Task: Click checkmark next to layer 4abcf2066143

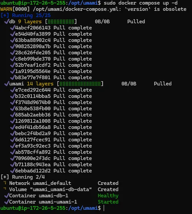Action: (x=12, y=28)
